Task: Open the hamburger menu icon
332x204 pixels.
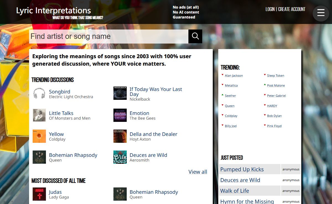Action: click(321, 13)
